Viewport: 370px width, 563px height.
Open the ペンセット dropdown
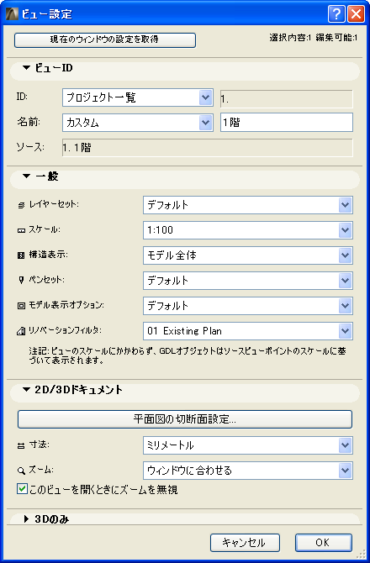click(x=248, y=281)
